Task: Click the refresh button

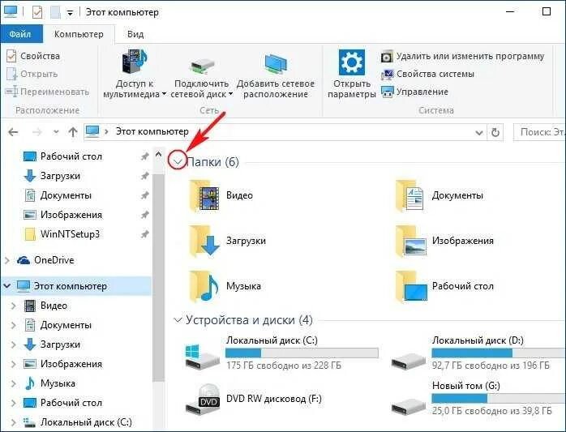Action: point(495,132)
